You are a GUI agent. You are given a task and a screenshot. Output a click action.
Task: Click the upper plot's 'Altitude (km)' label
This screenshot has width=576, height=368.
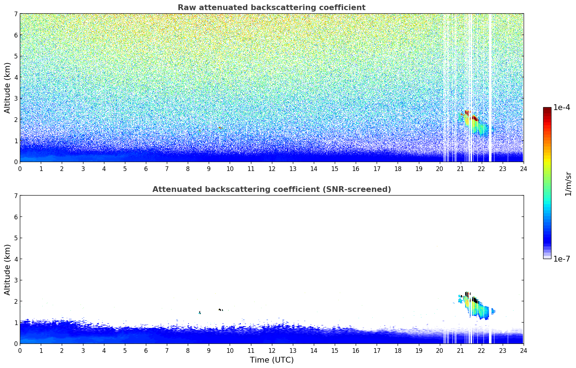click(8, 88)
